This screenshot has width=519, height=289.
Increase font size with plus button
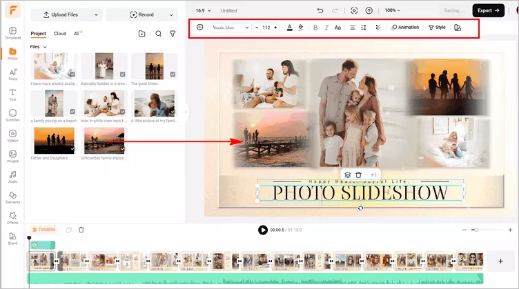coord(275,28)
